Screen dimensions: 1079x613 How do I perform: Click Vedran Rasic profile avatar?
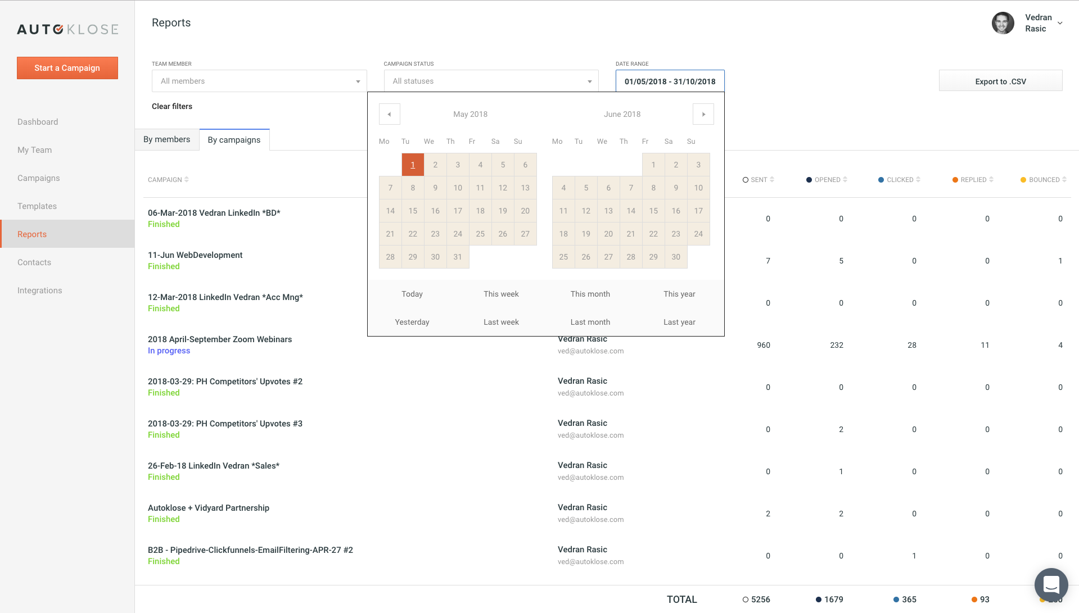click(1003, 23)
